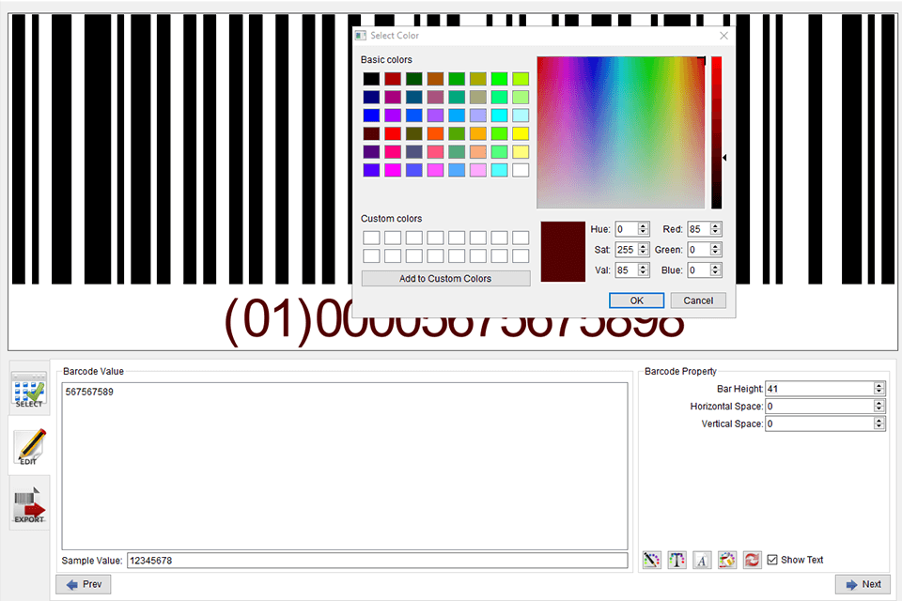The image size is (902, 601).
Task: Pick the bright orange basic color swatch
Action: click(x=435, y=133)
